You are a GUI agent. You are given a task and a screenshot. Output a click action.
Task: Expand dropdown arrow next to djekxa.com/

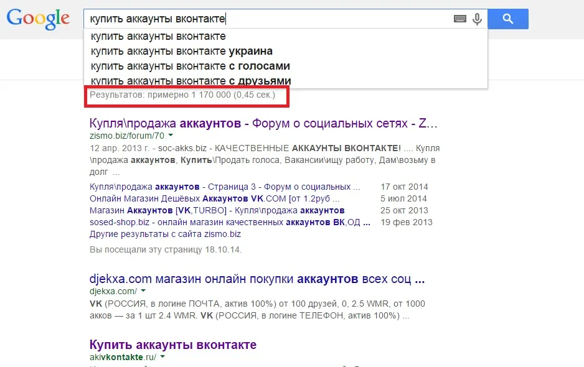[x=143, y=290]
